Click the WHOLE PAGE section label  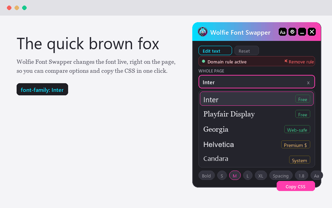[211, 71]
